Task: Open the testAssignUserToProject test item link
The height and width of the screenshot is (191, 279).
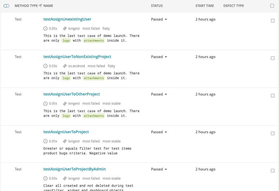Action: tap(66, 132)
